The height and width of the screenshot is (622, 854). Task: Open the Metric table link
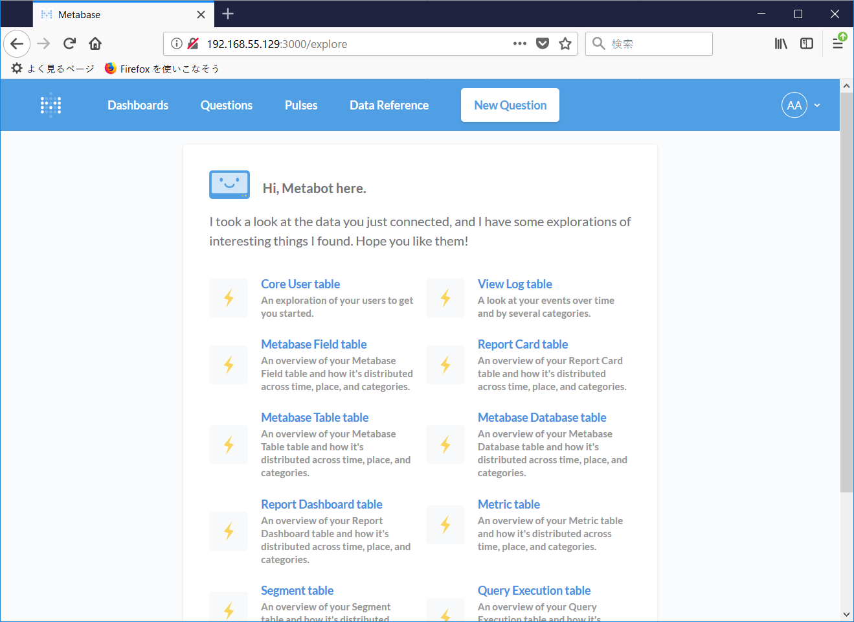[509, 504]
